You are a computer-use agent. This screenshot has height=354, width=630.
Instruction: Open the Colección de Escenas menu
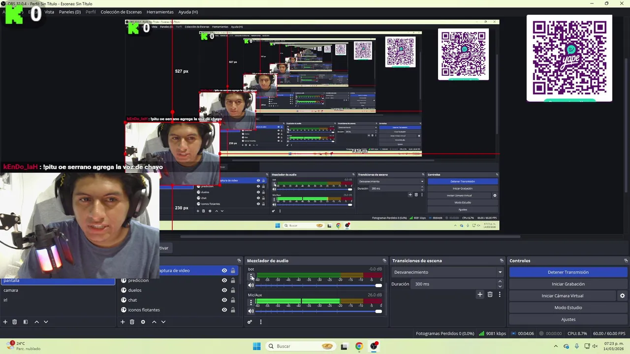click(x=121, y=12)
